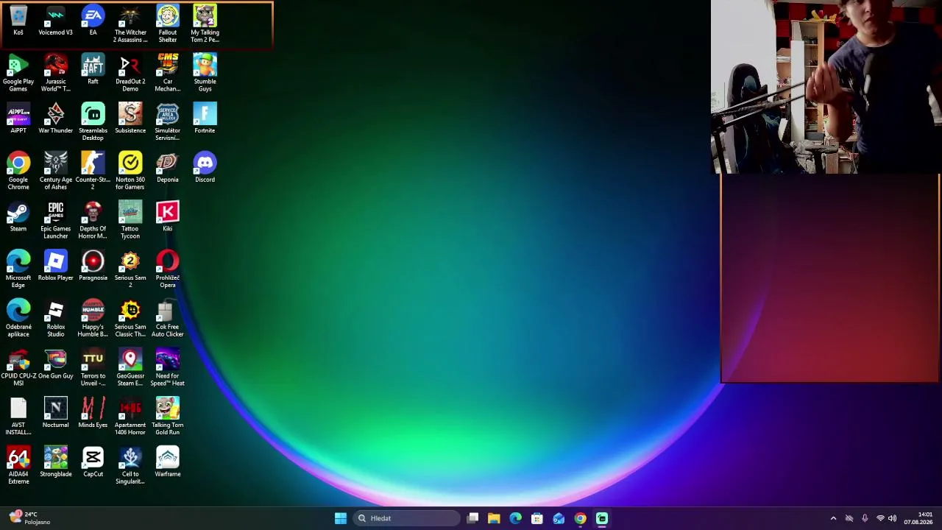Screen dimensions: 942x530
Task: Click the Hledat taskbar search field
Action: (406, 518)
